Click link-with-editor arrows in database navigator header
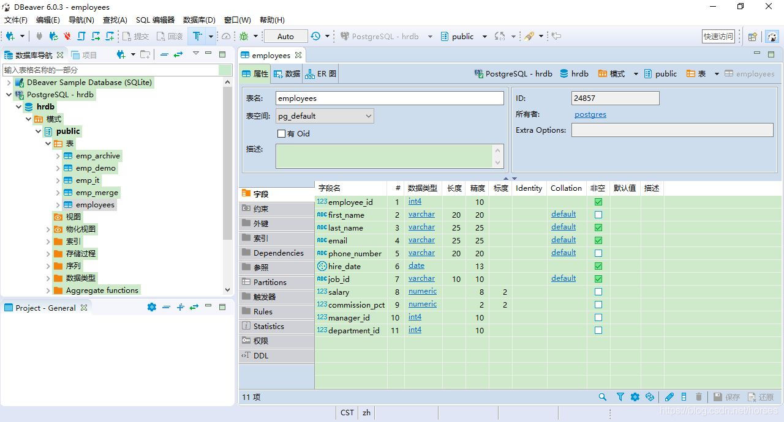The width and height of the screenshot is (784, 422). tap(178, 55)
